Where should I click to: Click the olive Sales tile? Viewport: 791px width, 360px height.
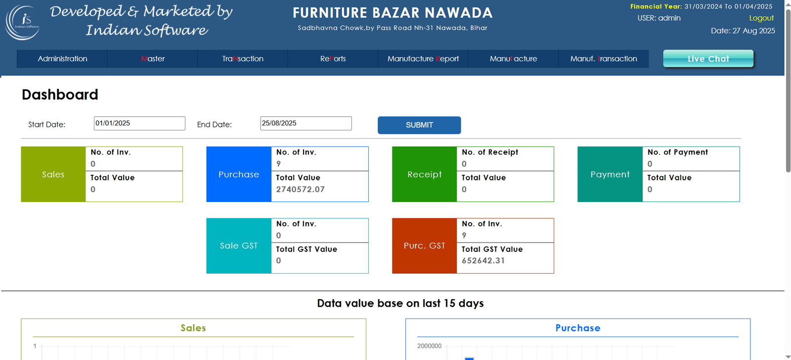coord(53,174)
